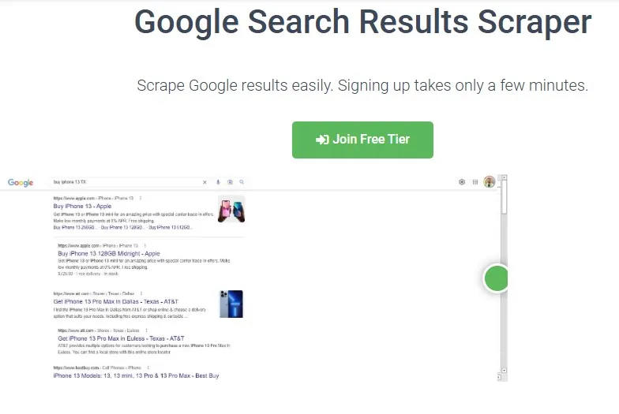619x414 pixels.
Task: Open three-dot menu beside first apple.com result
Action: [141, 198]
